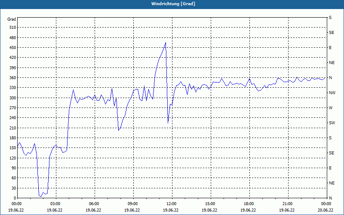Select the 330 y-axis value
344x215 pixels.
point(13,88)
